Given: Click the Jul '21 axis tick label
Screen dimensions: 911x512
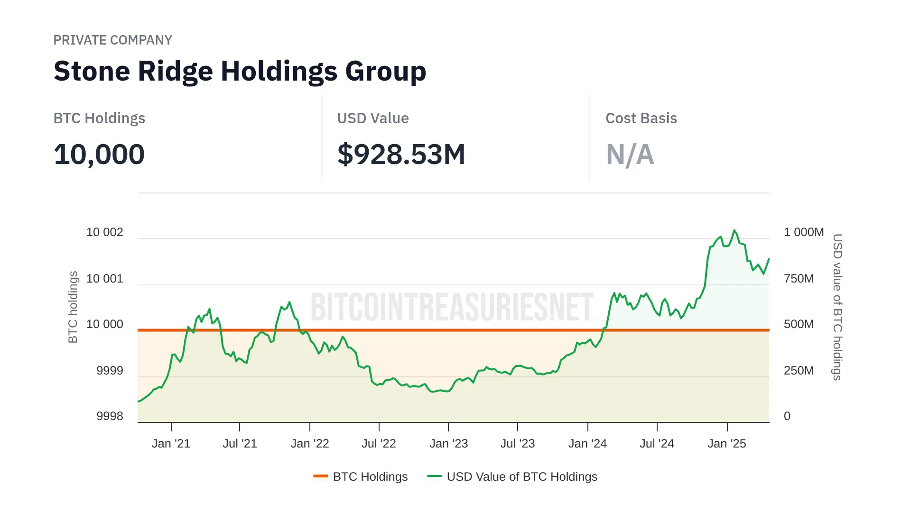Looking at the screenshot, I should [x=240, y=443].
